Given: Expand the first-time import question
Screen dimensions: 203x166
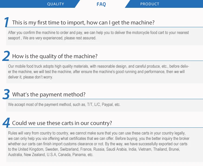Looking at the screenshot, I should click(x=83, y=23).
